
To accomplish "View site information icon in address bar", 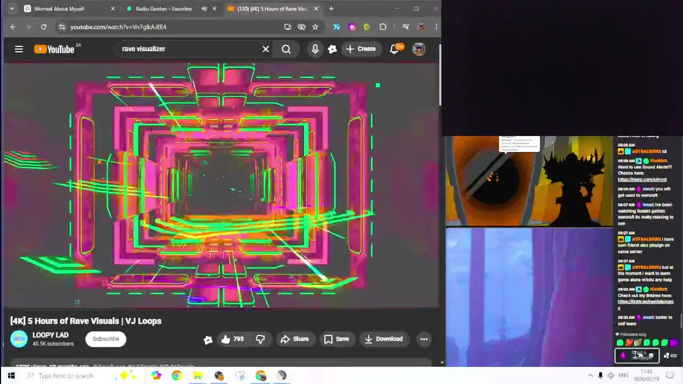I will pyautogui.click(x=62, y=27).
